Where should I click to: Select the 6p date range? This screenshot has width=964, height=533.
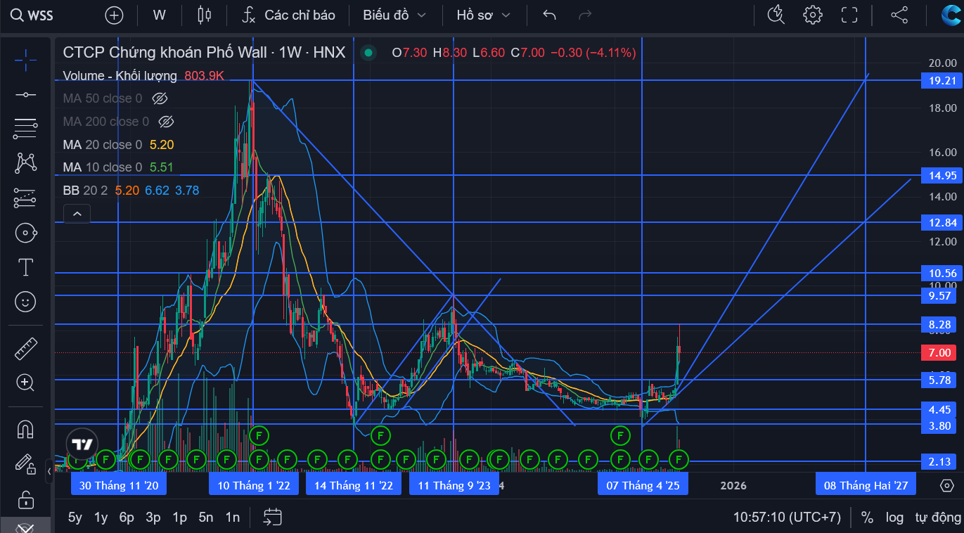(127, 518)
